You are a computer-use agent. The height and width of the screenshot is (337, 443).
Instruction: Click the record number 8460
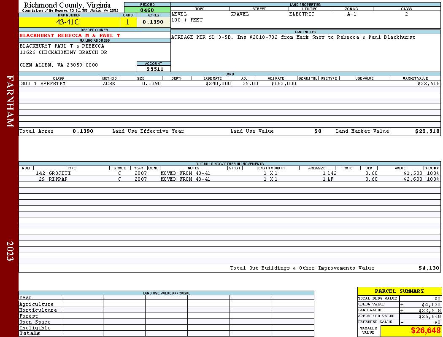tap(147, 10)
